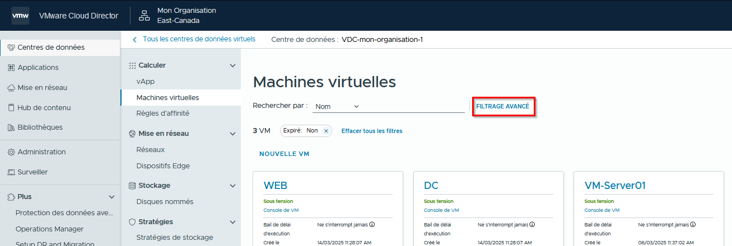Open Centres de données in the sidebar

coord(60,48)
